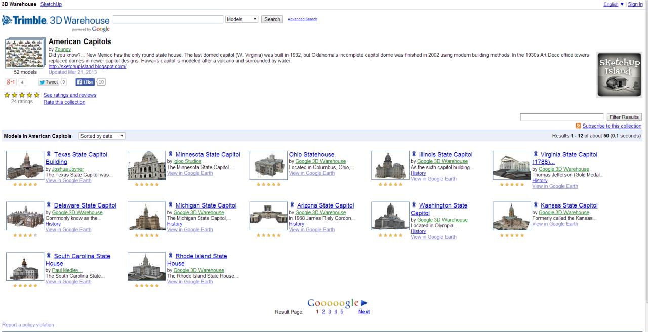Open the Models search type dropdown
The height and width of the screenshot is (332, 648).
pos(241,19)
